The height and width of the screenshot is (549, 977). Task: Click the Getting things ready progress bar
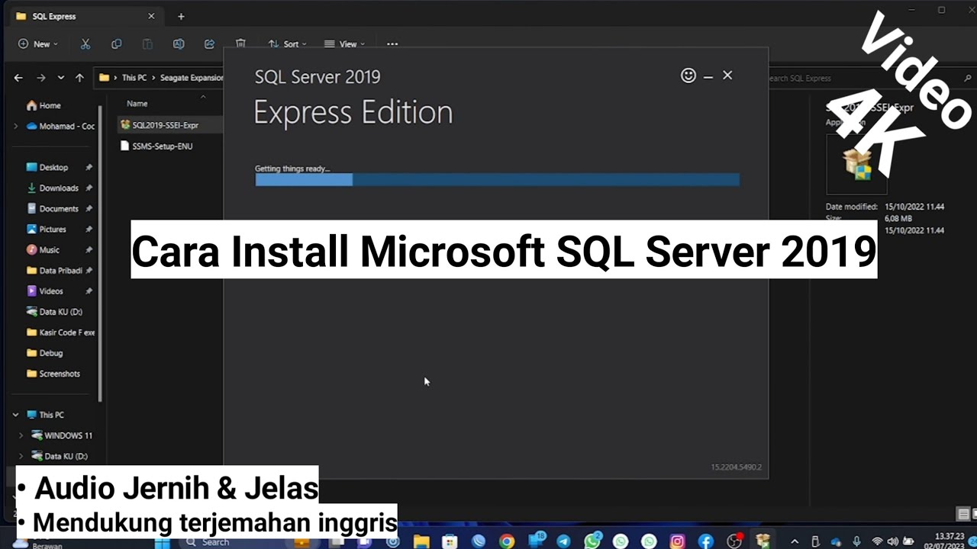497,180
